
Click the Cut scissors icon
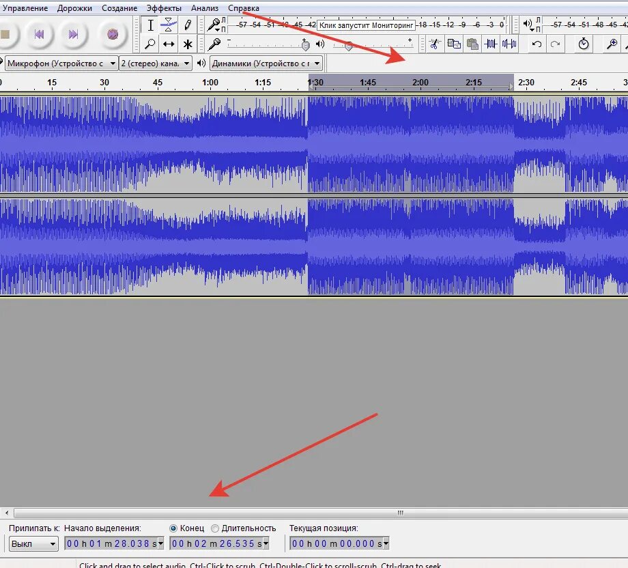435,44
